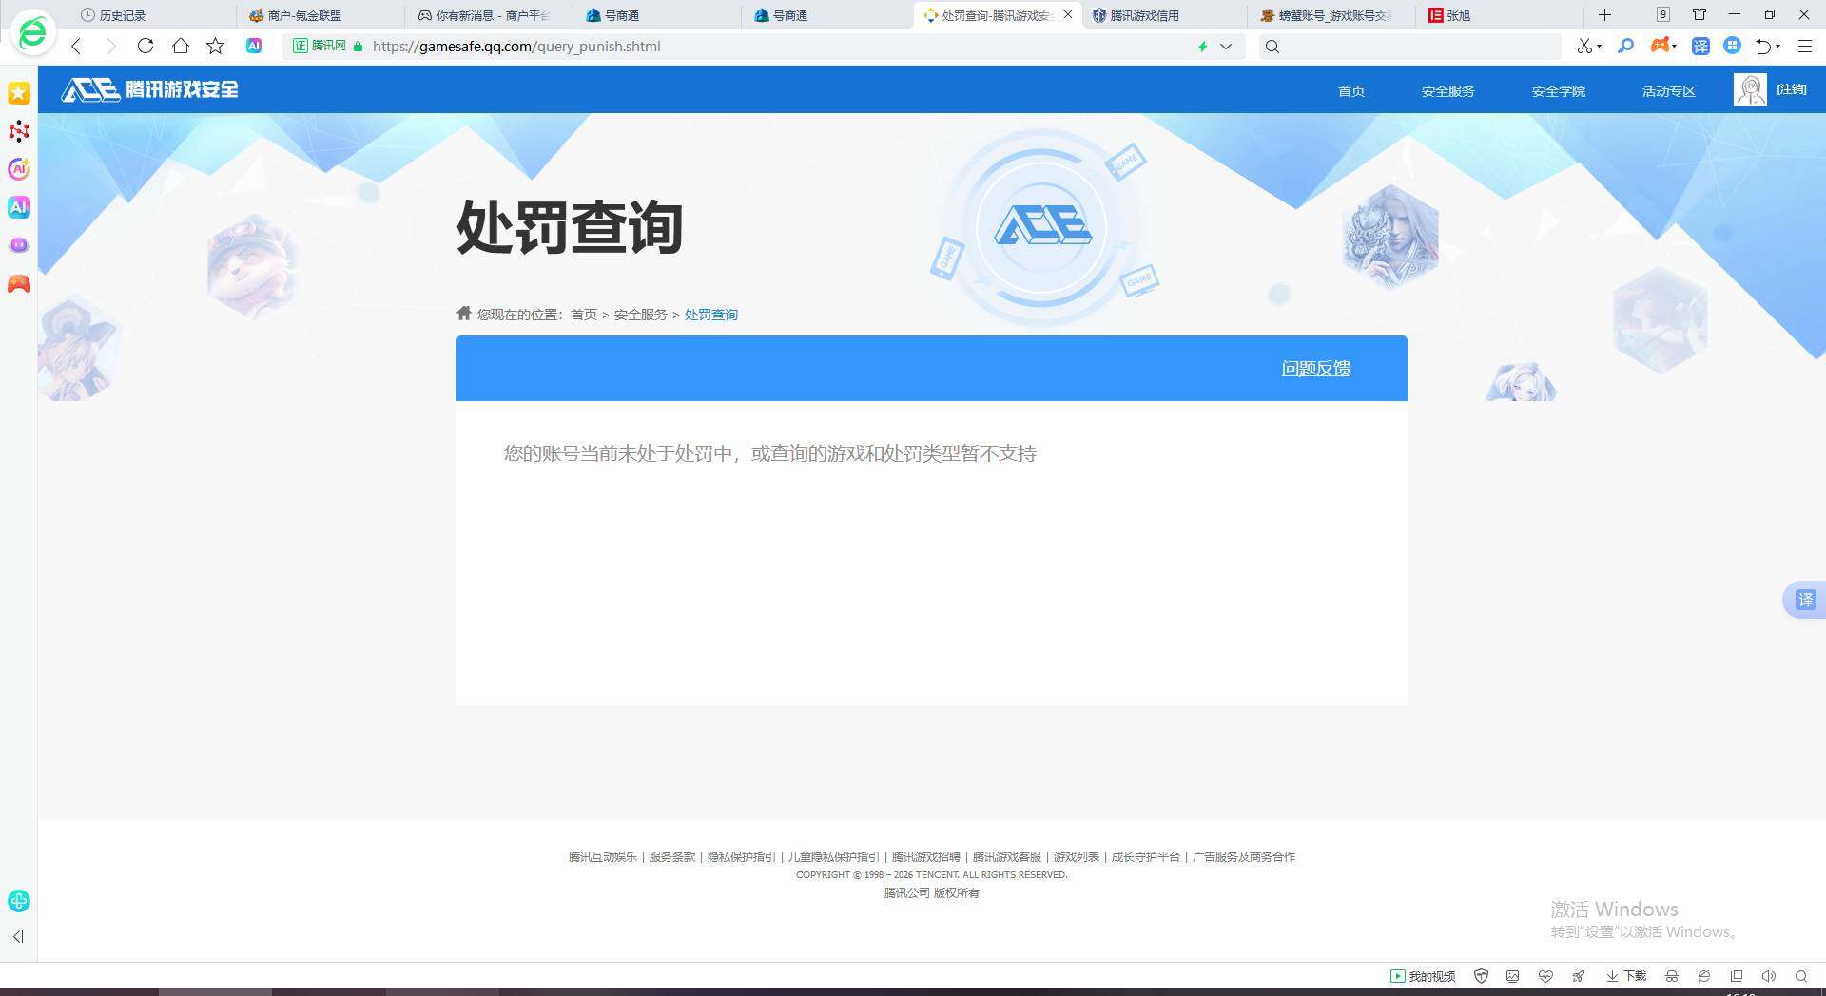Switch to the 商户-氪金联盟 tab
The width and height of the screenshot is (1826, 996).
(321, 15)
